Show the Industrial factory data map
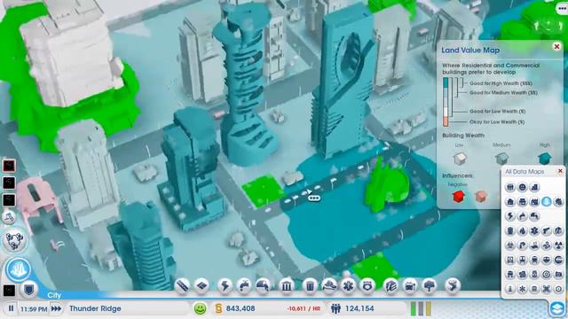The width and height of the screenshot is (568, 319). [534, 201]
